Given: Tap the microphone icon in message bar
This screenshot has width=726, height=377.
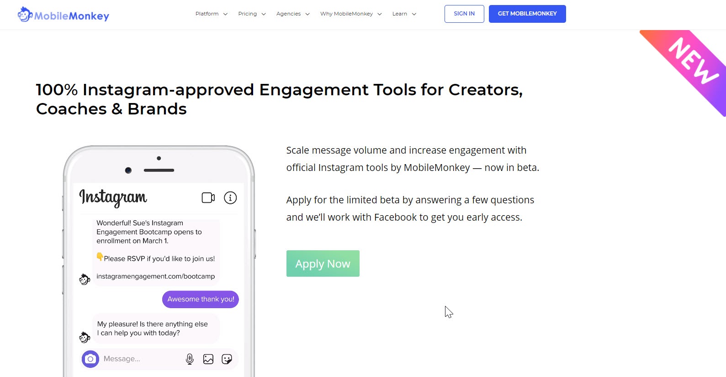Looking at the screenshot, I should [x=190, y=359].
